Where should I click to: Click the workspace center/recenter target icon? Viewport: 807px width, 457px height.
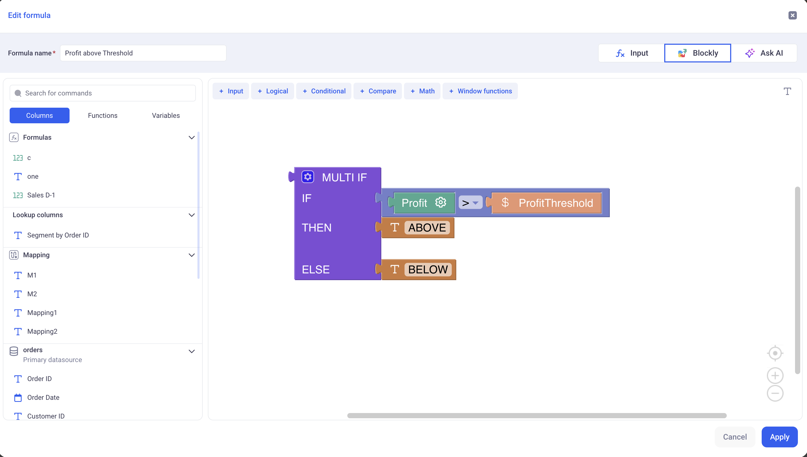point(775,353)
